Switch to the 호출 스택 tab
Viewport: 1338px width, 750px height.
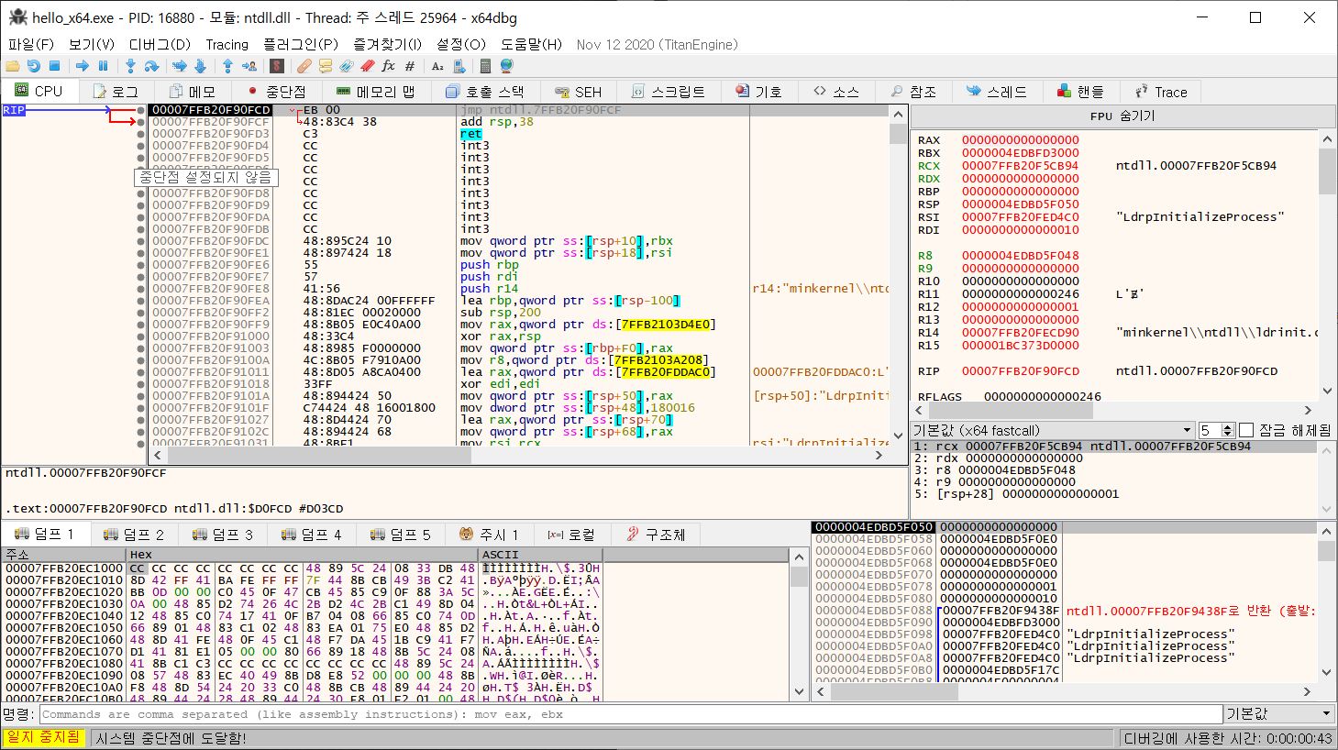(485, 92)
